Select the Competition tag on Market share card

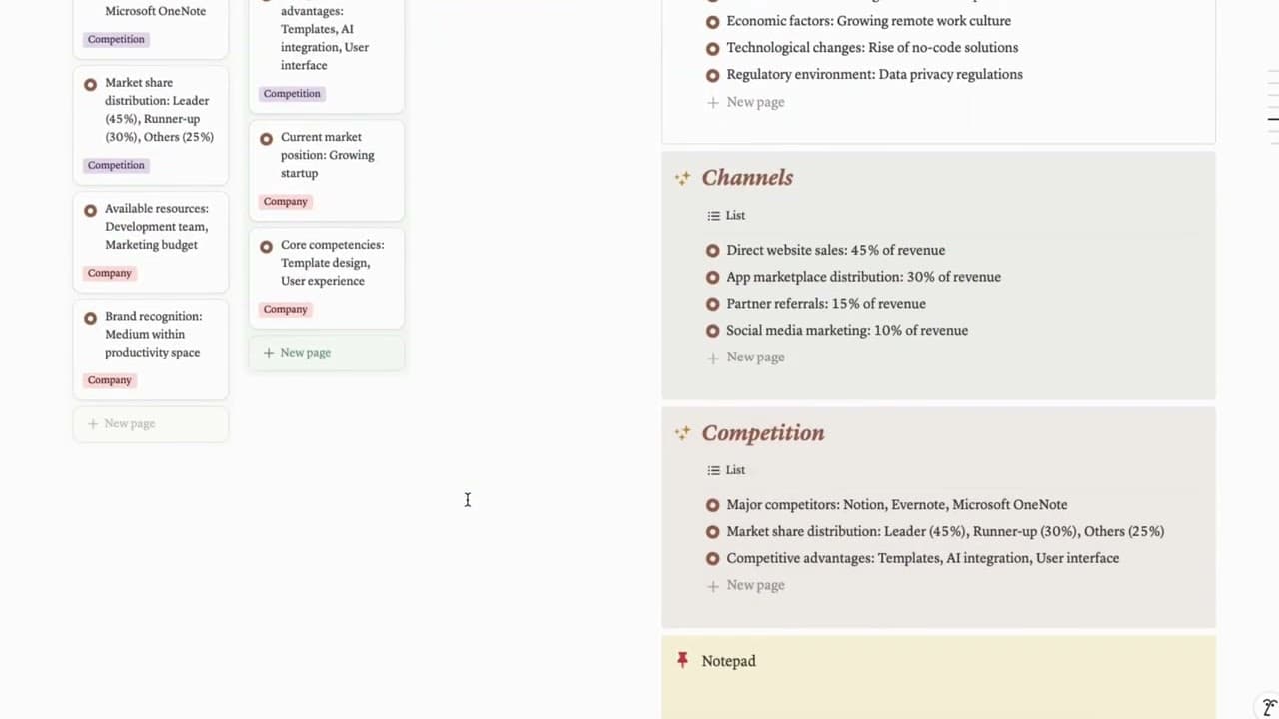coord(116,165)
